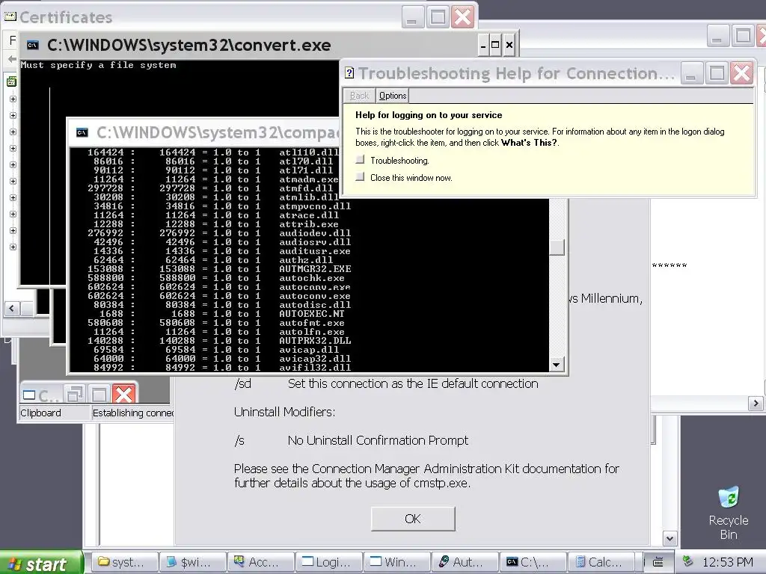The image size is (766, 574).
Task: Click '/sd Set this connection as the IE default' line
Action: (x=386, y=384)
